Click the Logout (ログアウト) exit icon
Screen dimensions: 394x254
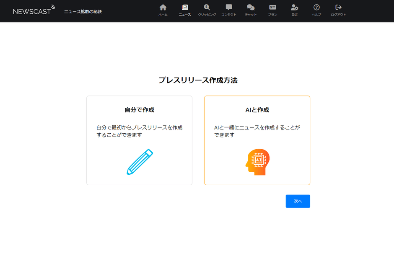point(339,7)
